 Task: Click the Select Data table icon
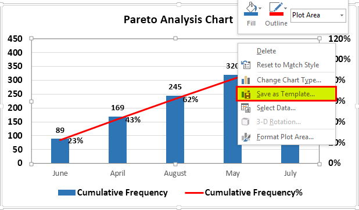pyautogui.click(x=246, y=108)
